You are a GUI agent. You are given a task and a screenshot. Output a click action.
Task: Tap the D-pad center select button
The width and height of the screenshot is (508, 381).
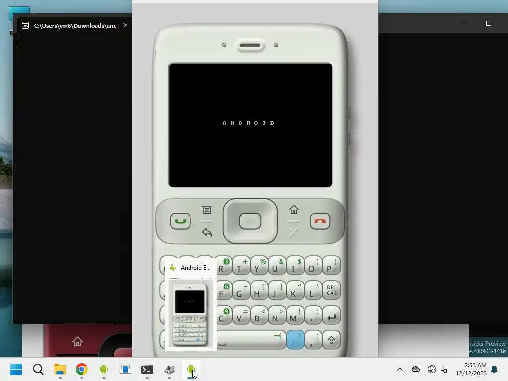(250, 221)
